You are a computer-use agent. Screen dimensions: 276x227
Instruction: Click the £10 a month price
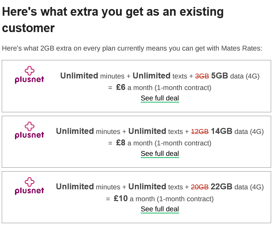tap(121, 199)
